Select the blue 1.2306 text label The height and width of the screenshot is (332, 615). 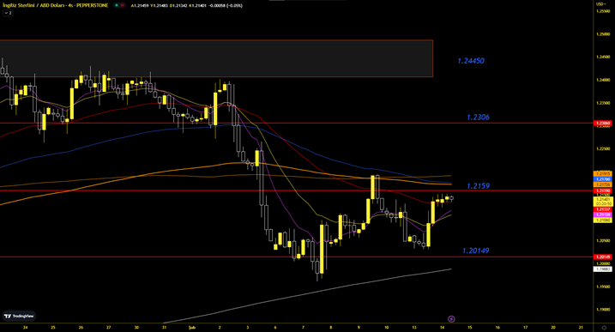[478, 117]
